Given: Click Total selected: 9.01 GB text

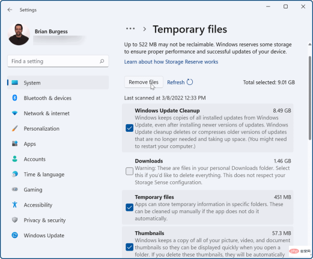Looking at the screenshot, I should click(x=269, y=83).
